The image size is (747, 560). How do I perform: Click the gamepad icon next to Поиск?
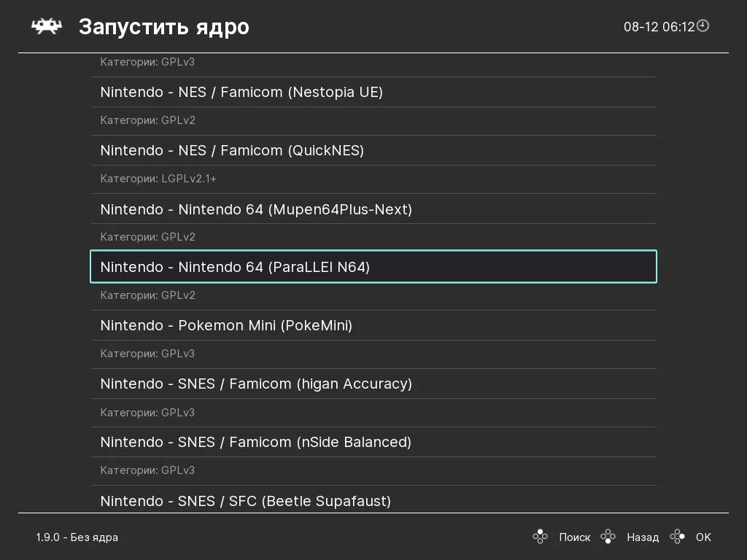coord(540,537)
